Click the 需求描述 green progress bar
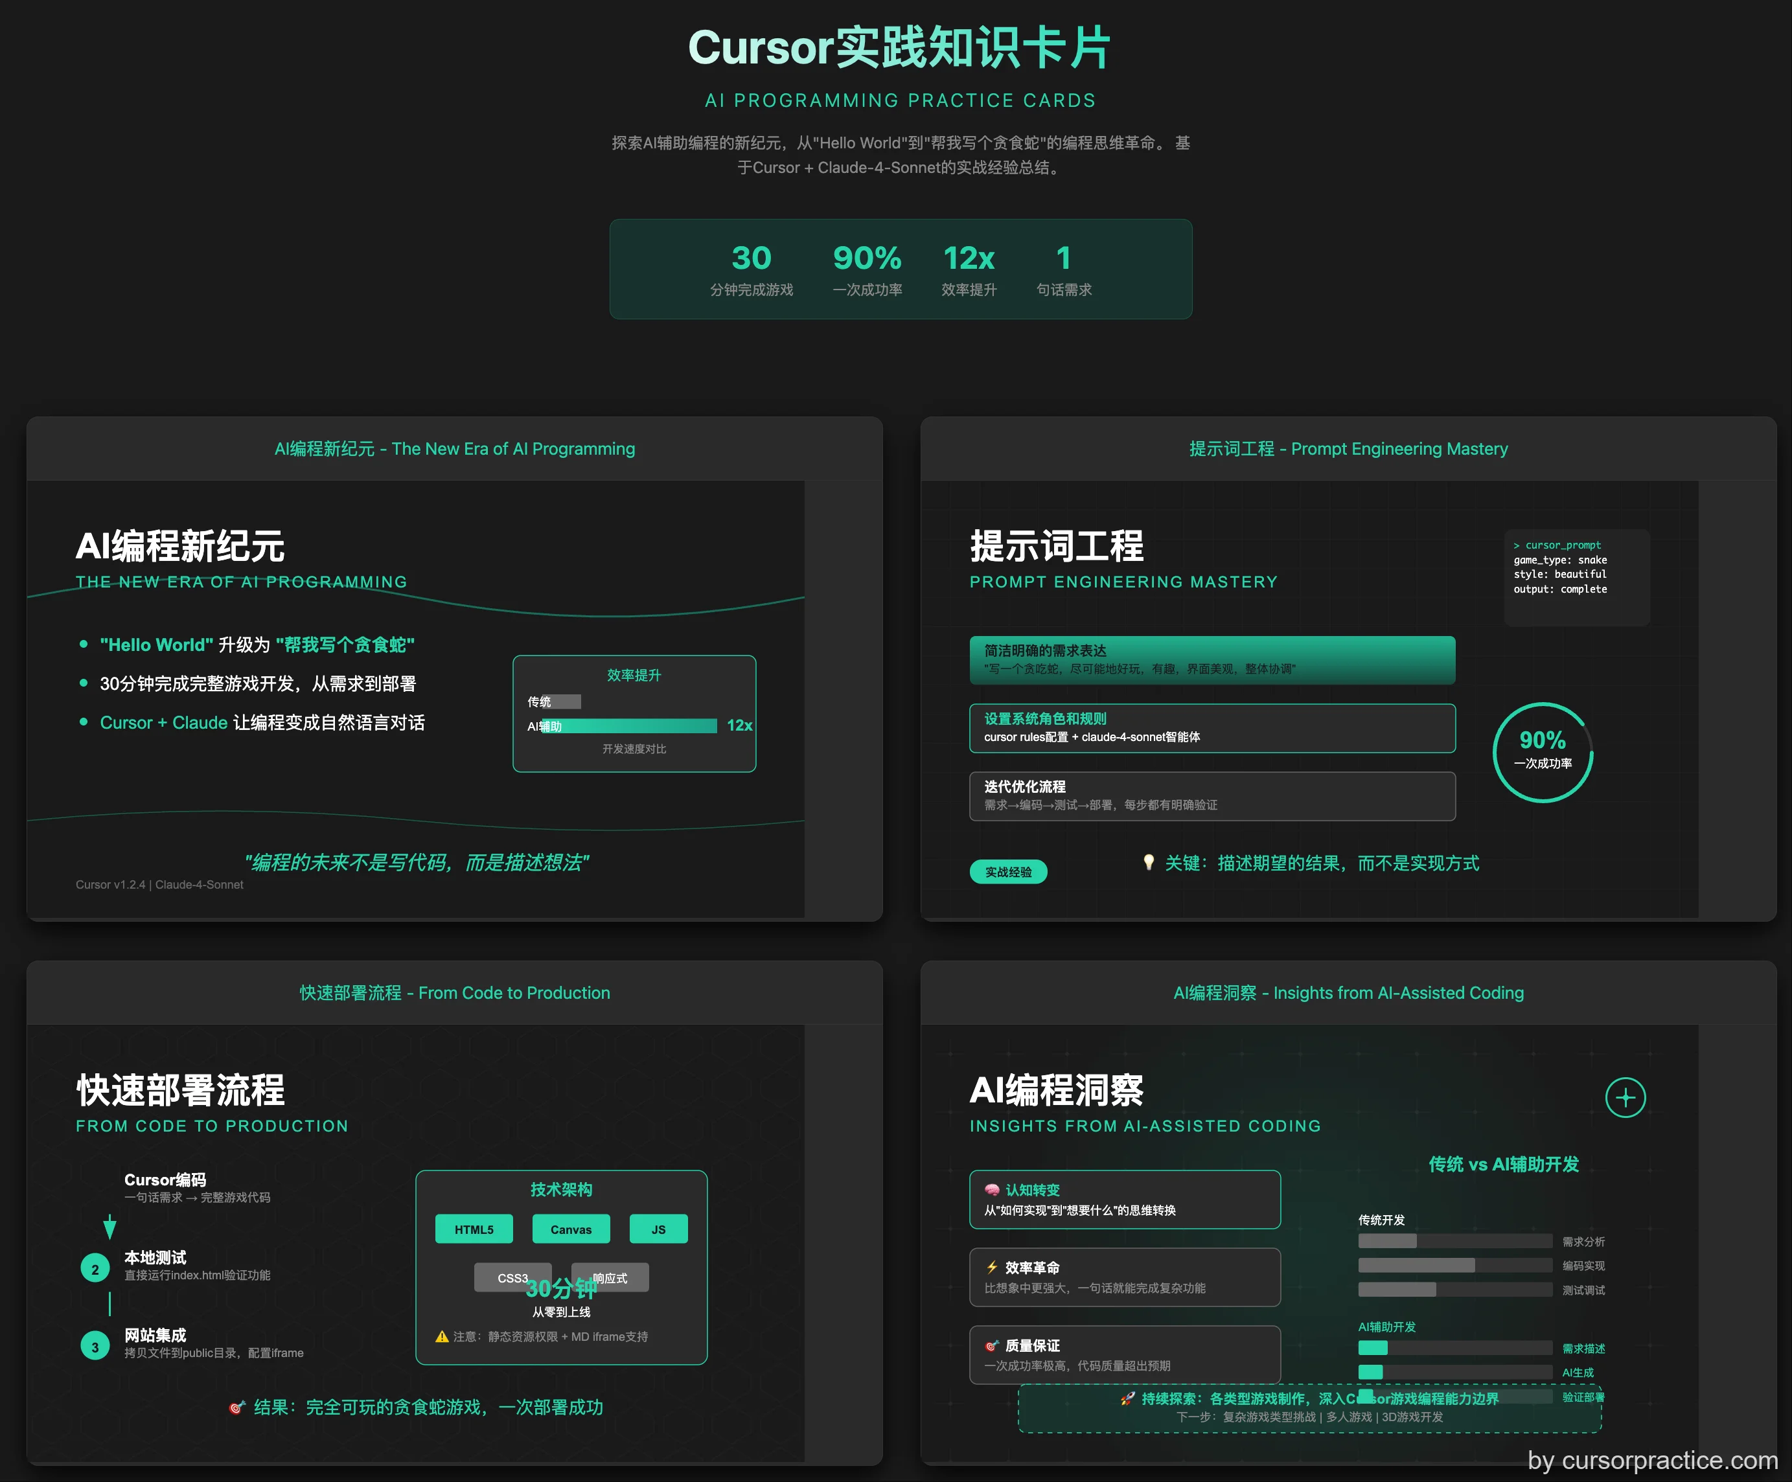Screen dimensions: 1792x1482 [1455, 1347]
